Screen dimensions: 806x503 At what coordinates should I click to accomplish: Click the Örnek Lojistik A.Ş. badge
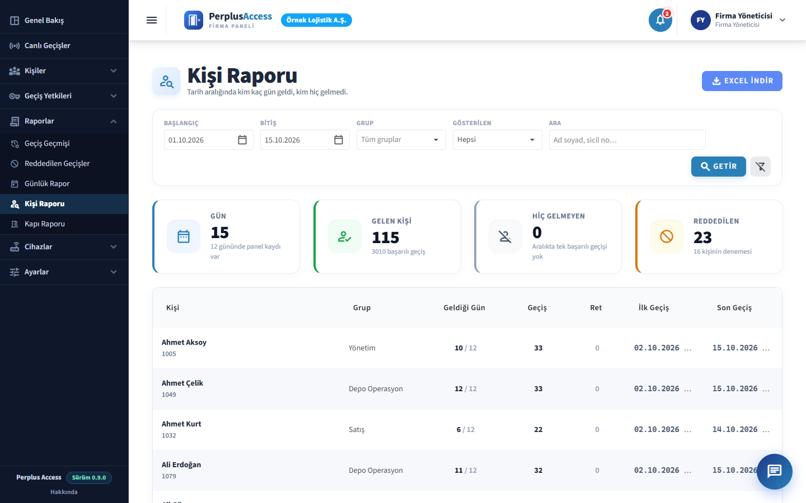click(x=316, y=20)
